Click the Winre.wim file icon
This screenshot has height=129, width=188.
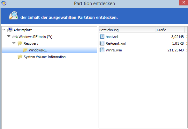[x=102, y=50]
